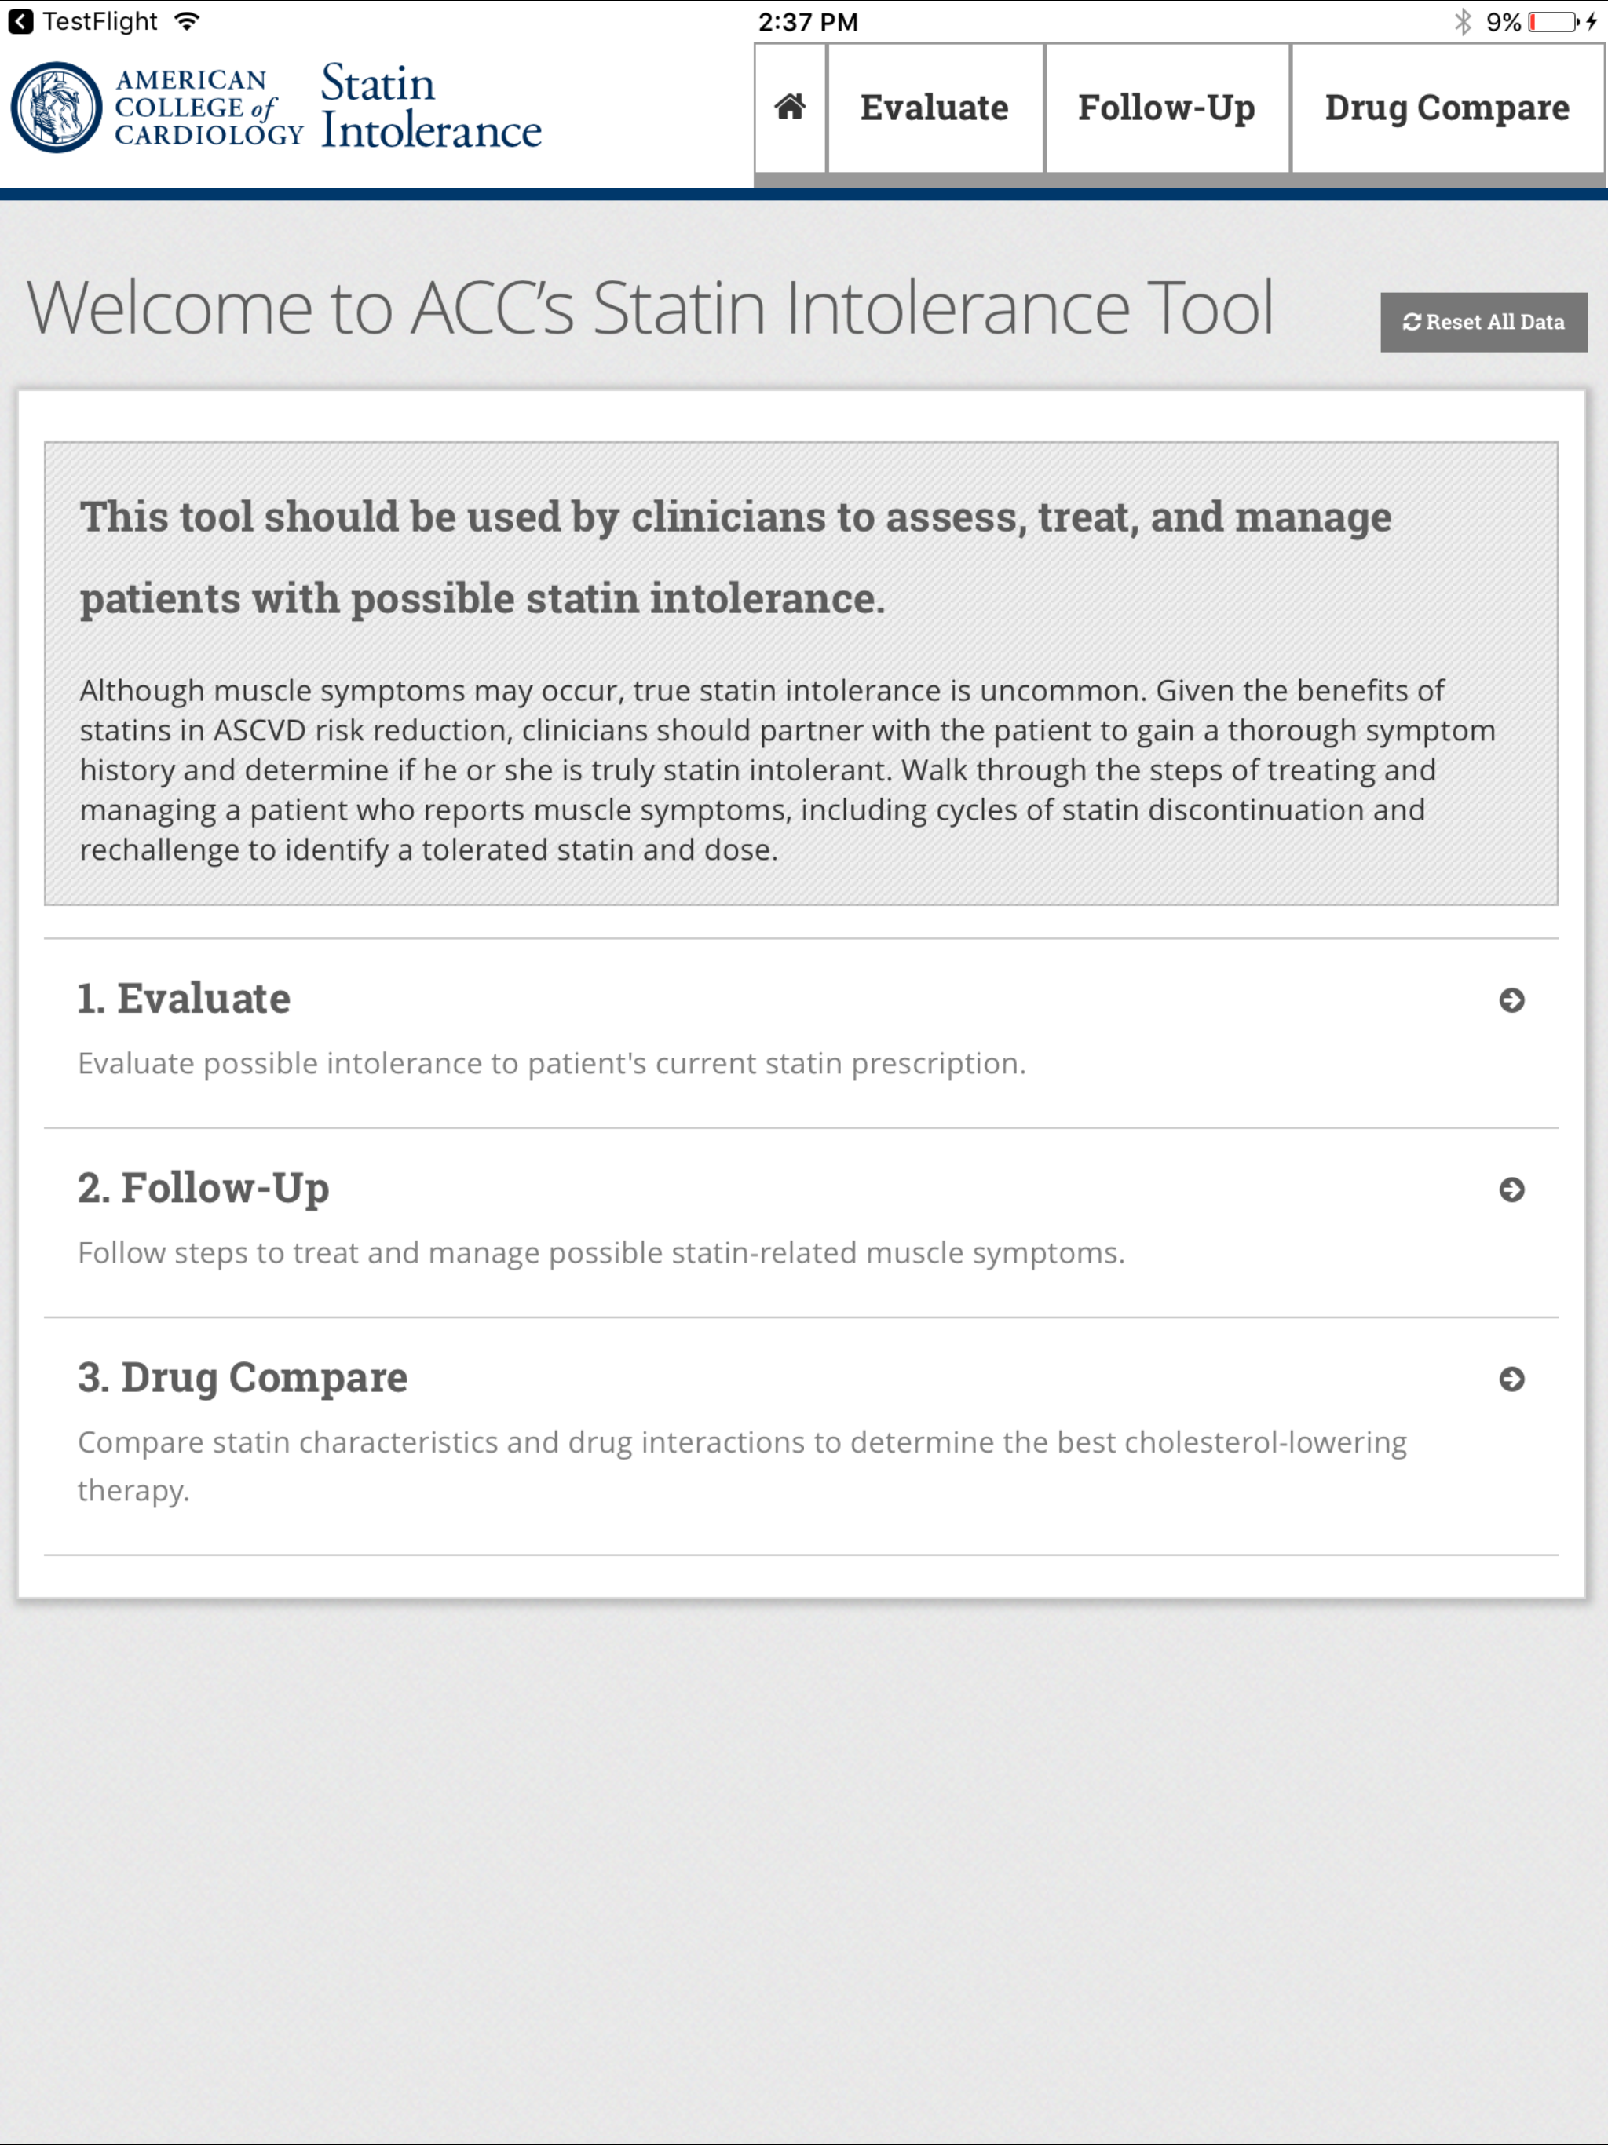Go to the Home icon tab
This screenshot has height=2145, width=1608.
click(791, 108)
